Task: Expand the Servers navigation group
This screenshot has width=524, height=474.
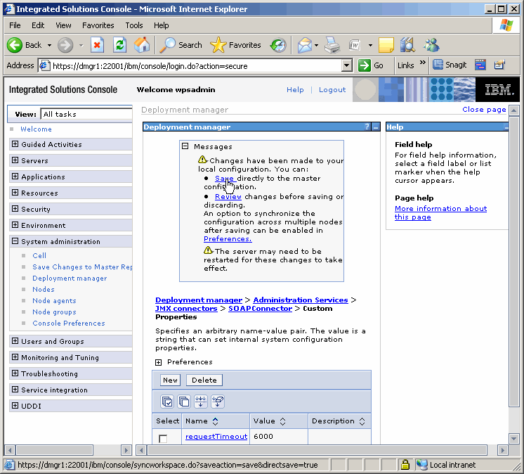Action: pos(15,160)
